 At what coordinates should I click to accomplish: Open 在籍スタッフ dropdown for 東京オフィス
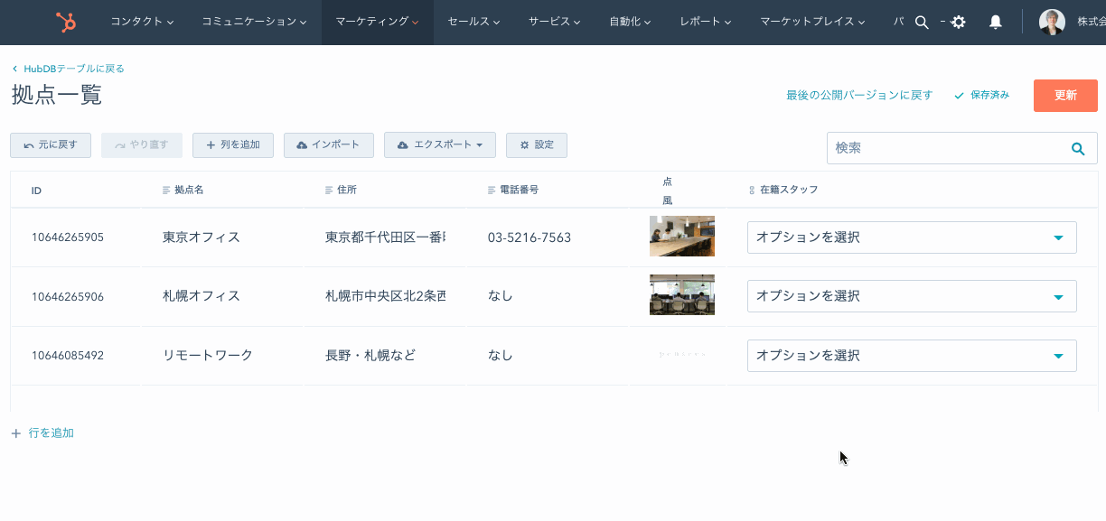(912, 237)
